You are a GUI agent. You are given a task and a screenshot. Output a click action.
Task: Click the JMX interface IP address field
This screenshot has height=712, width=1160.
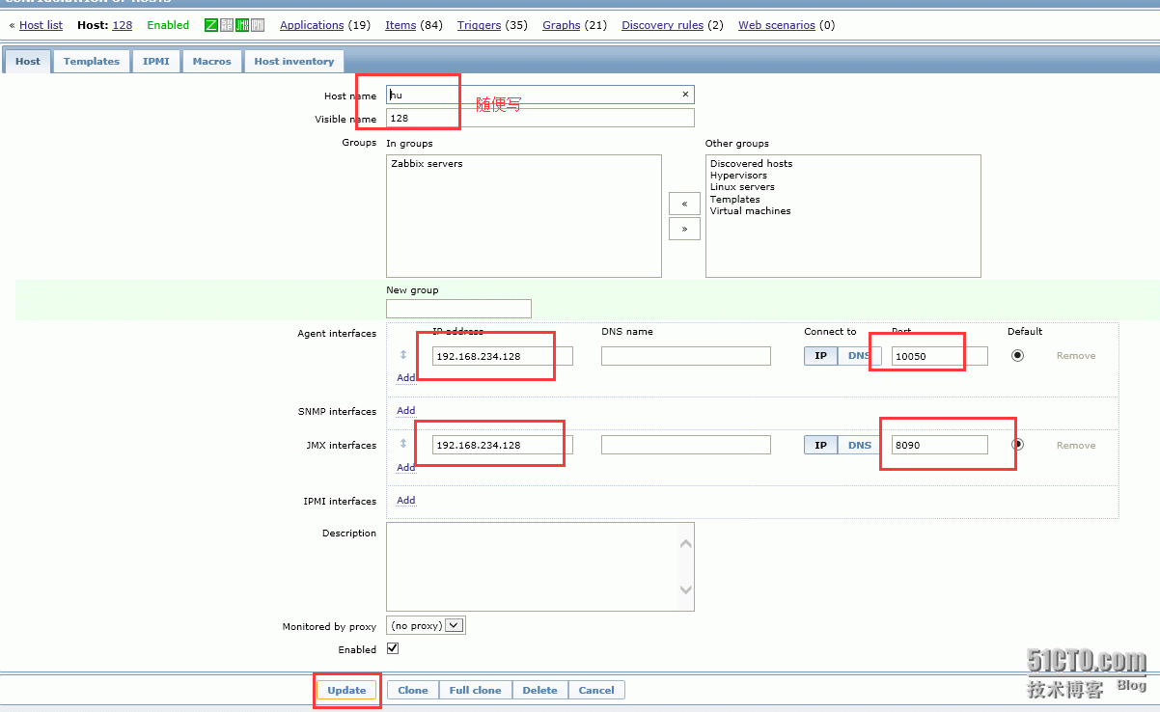(x=503, y=445)
